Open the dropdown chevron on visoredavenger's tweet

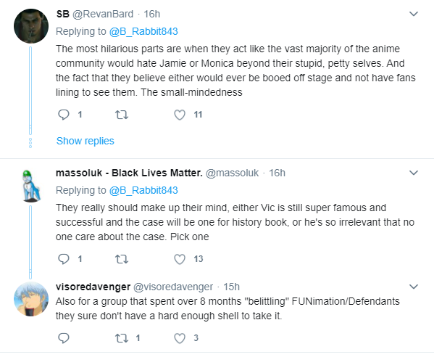click(414, 287)
